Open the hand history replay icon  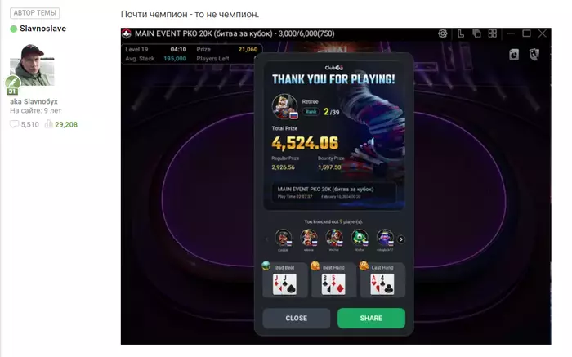(x=514, y=55)
